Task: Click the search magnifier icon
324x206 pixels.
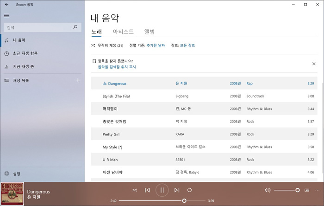Action: point(75,27)
